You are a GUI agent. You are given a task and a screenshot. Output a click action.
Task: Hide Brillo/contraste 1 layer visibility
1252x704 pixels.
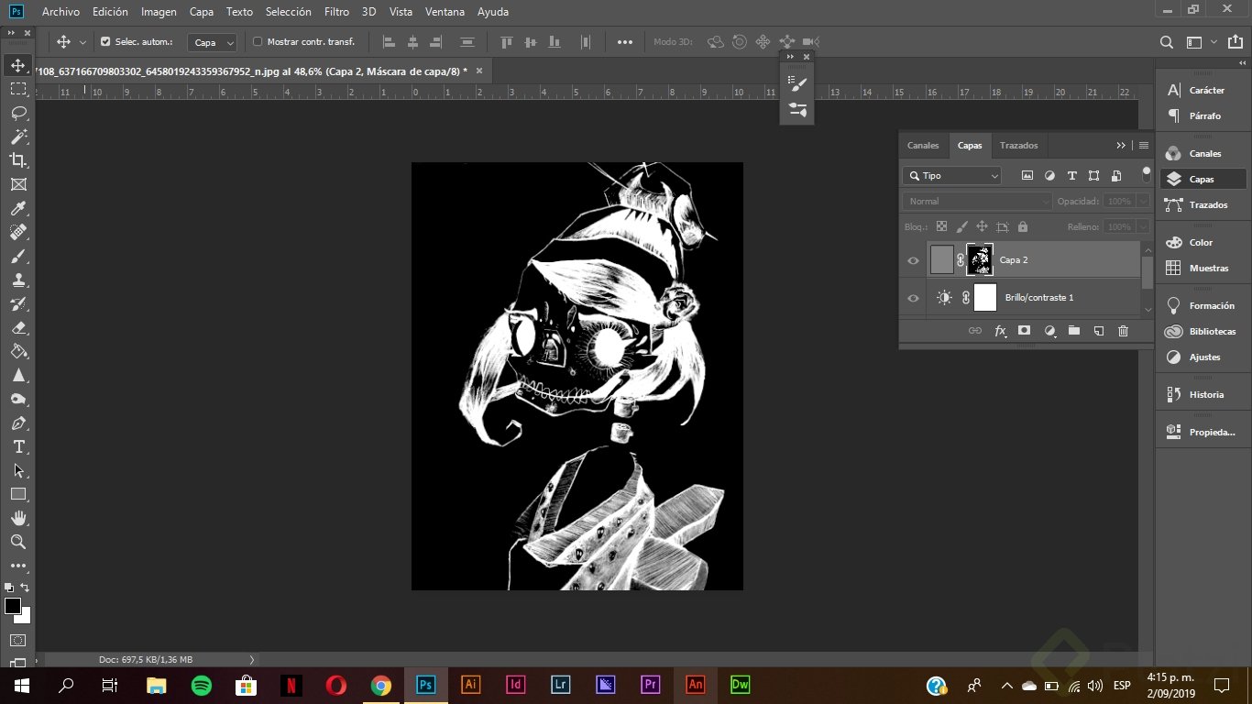(913, 298)
